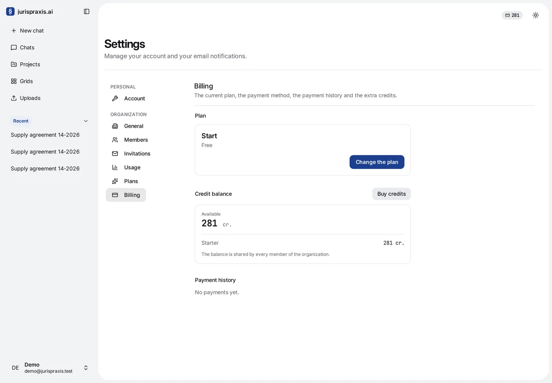
Task: Click the building icon next to General
Action: (115, 126)
